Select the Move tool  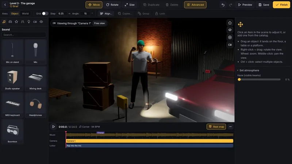(94, 5)
